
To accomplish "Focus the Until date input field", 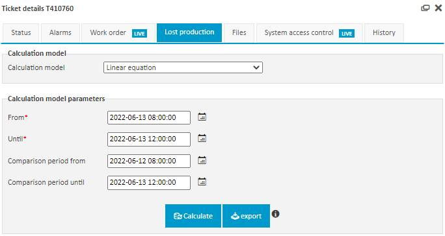I will coord(149,139).
